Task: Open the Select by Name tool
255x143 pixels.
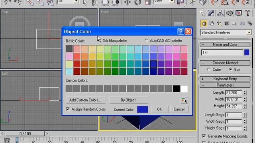Action: tap(95, 2)
